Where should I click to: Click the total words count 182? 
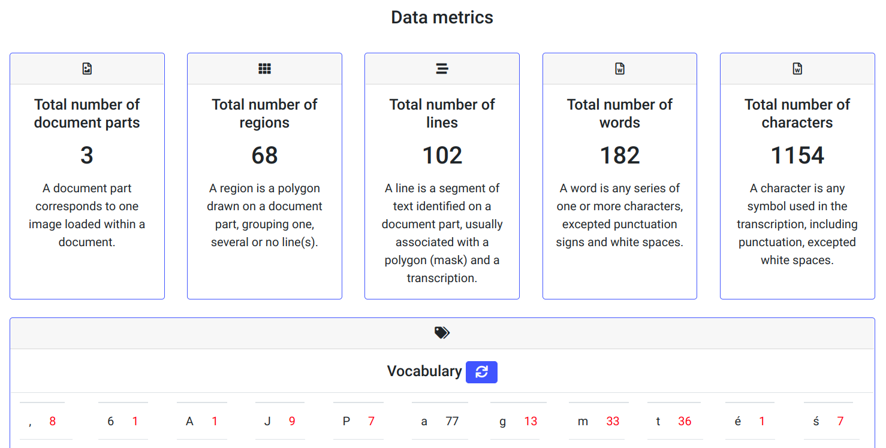pos(620,156)
